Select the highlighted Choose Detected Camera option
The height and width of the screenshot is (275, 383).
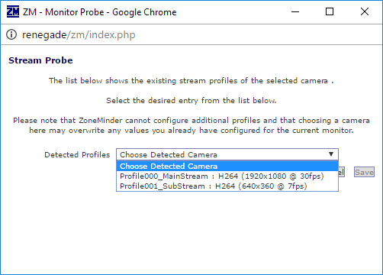tap(227, 166)
